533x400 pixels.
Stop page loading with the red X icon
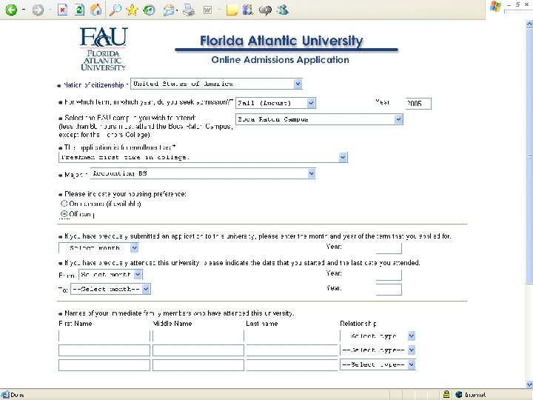tap(62, 10)
